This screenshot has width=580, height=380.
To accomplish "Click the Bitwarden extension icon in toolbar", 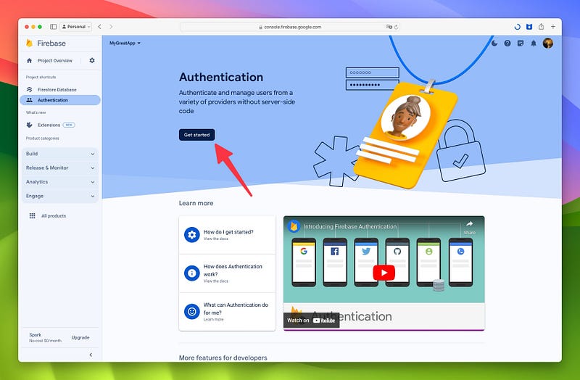I will tap(529, 27).
